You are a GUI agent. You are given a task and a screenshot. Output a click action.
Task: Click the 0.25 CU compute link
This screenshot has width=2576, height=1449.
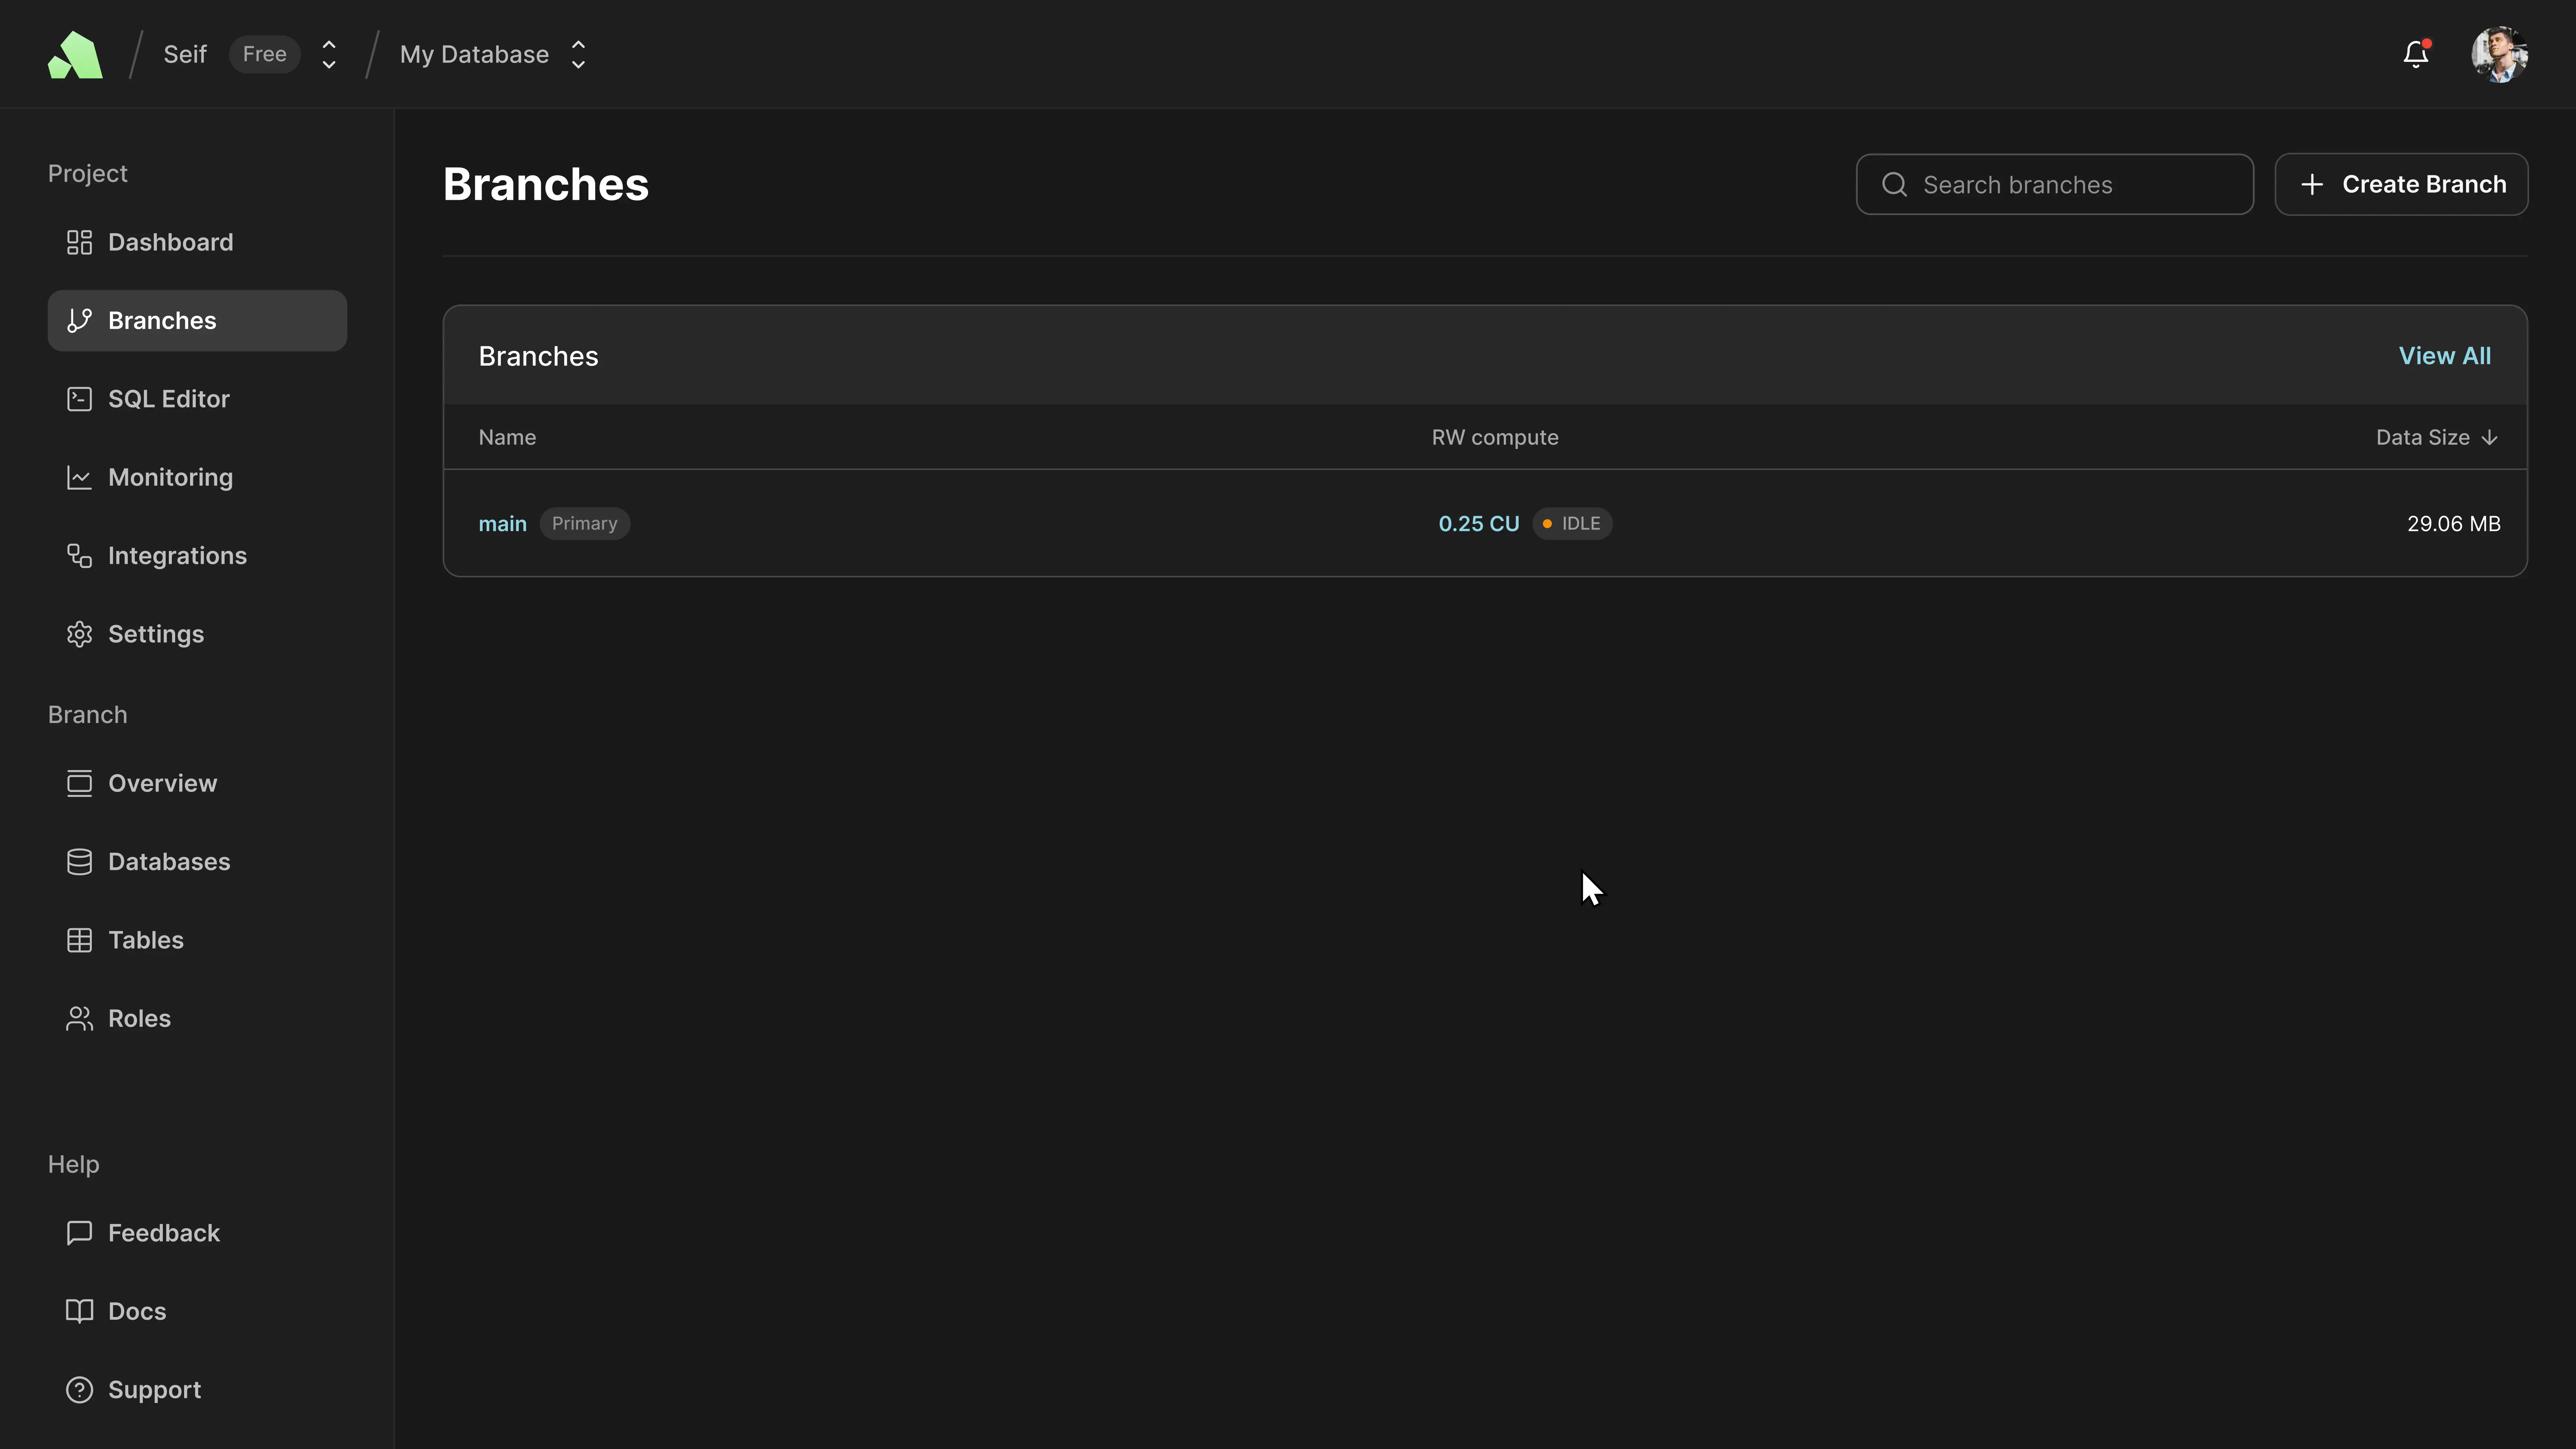(x=1478, y=524)
